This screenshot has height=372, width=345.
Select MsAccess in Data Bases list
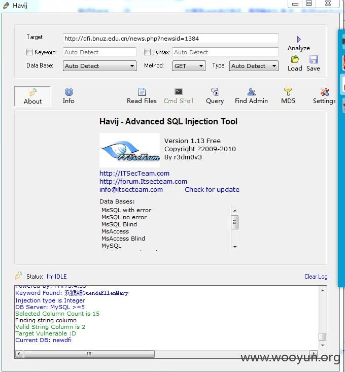[115, 231]
